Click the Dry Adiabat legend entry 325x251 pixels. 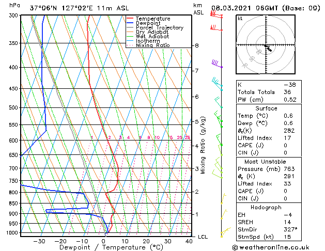point(152,32)
